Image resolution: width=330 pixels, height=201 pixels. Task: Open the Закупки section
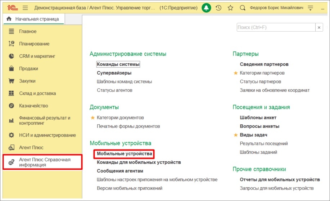click(x=27, y=81)
